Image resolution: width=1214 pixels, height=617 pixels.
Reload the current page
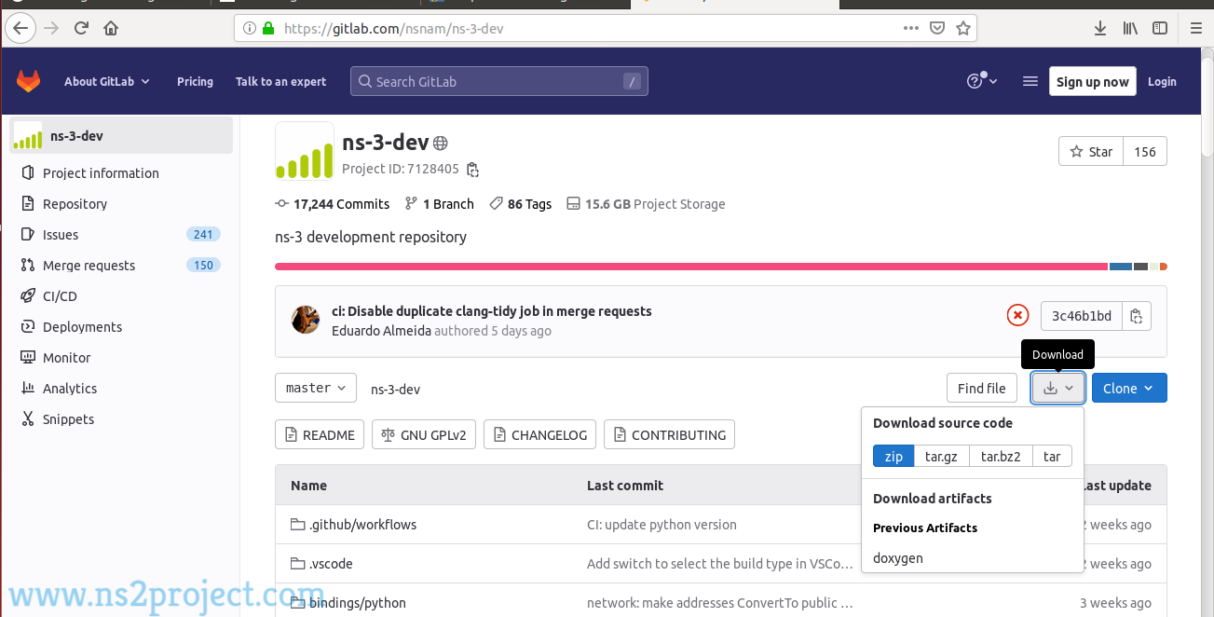(81, 28)
